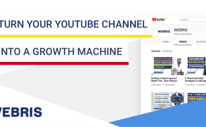206x127 pixels.
Task: Open the PLAYLISTS tab
Action: [201, 42]
